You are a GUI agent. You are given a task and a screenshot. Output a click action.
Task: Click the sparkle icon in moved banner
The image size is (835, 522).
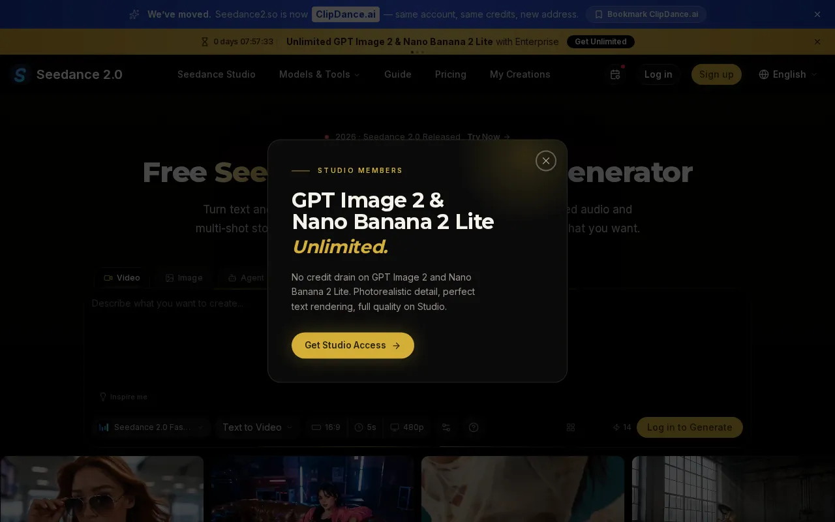tap(134, 14)
